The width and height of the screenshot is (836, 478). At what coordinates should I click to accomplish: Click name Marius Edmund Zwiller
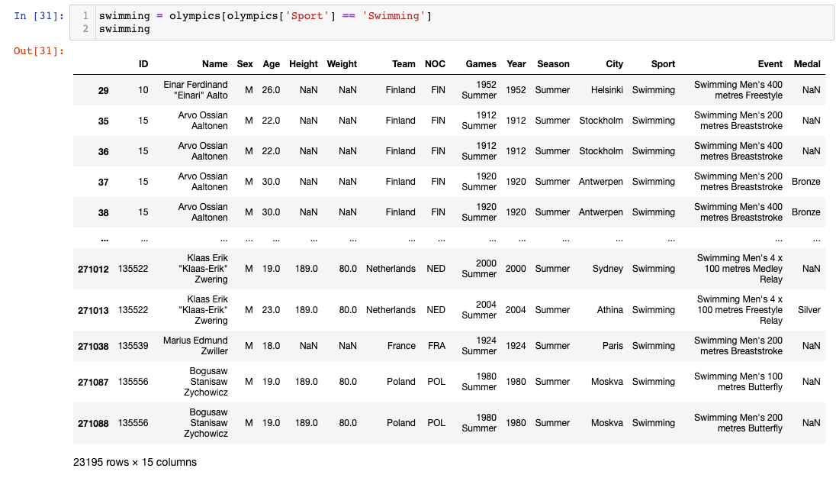point(196,346)
